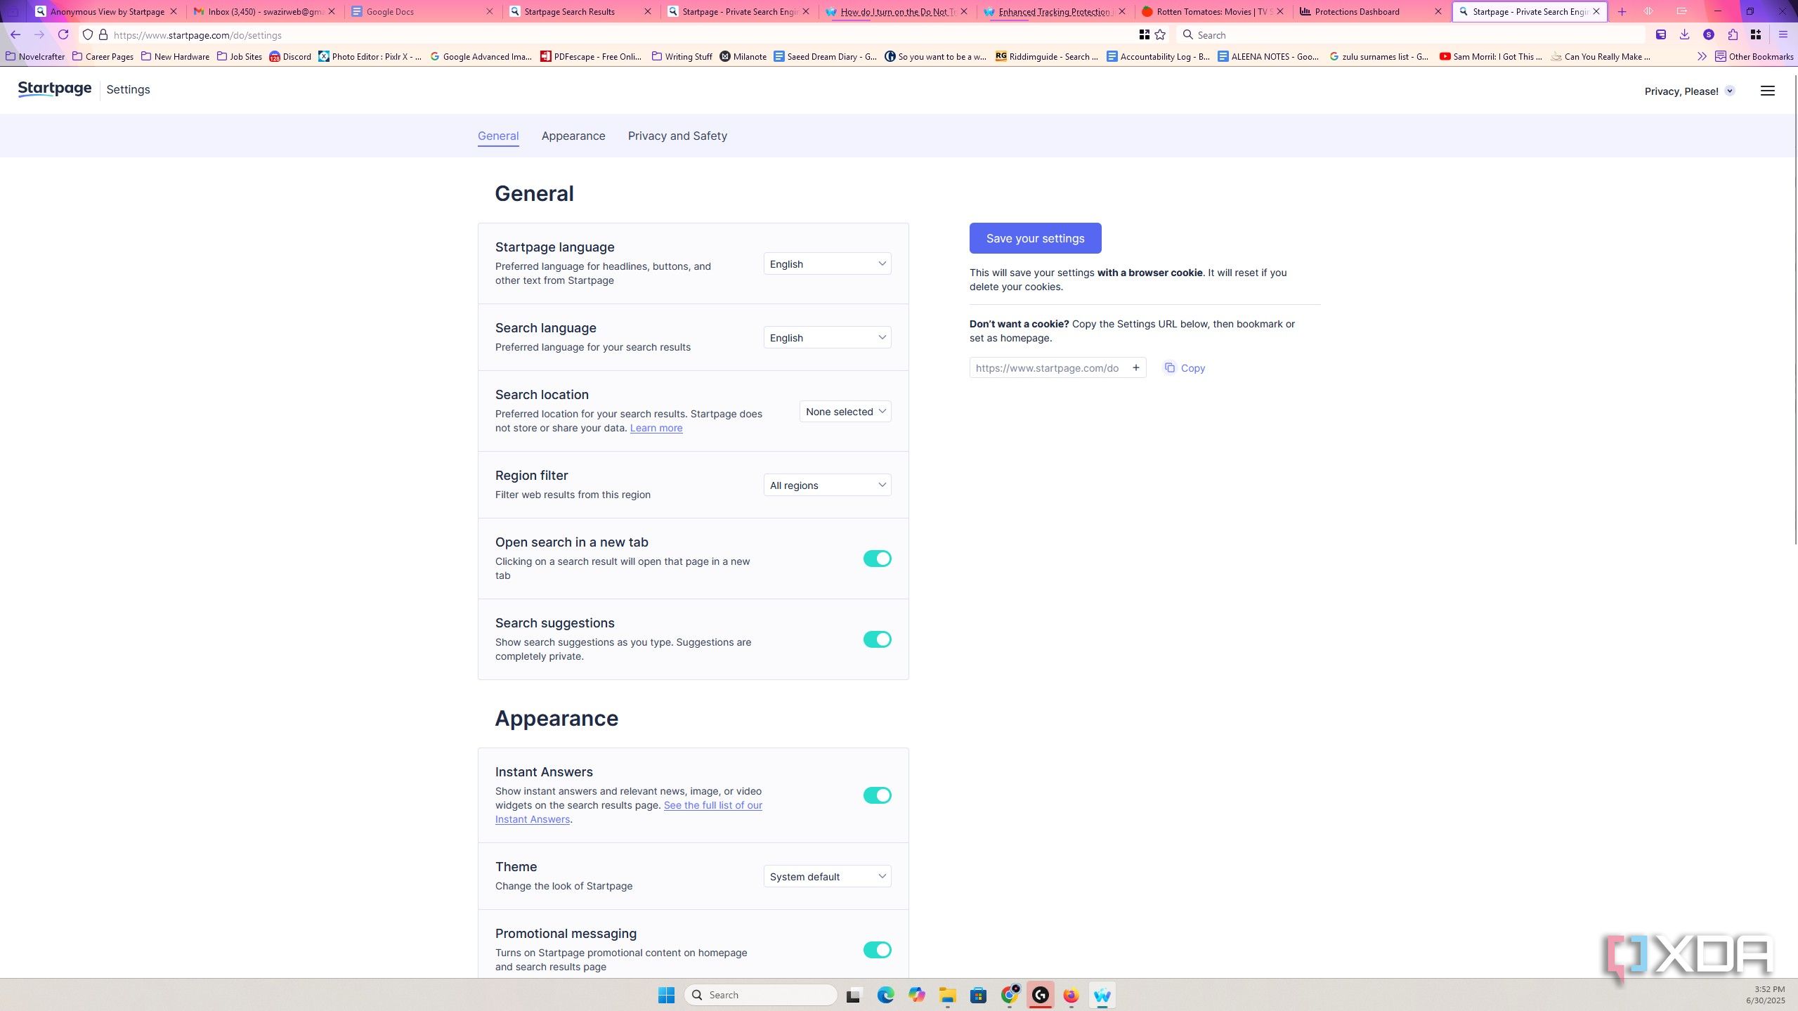
Task: Open File Explorer from the taskbar
Action: (x=947, y=995)
